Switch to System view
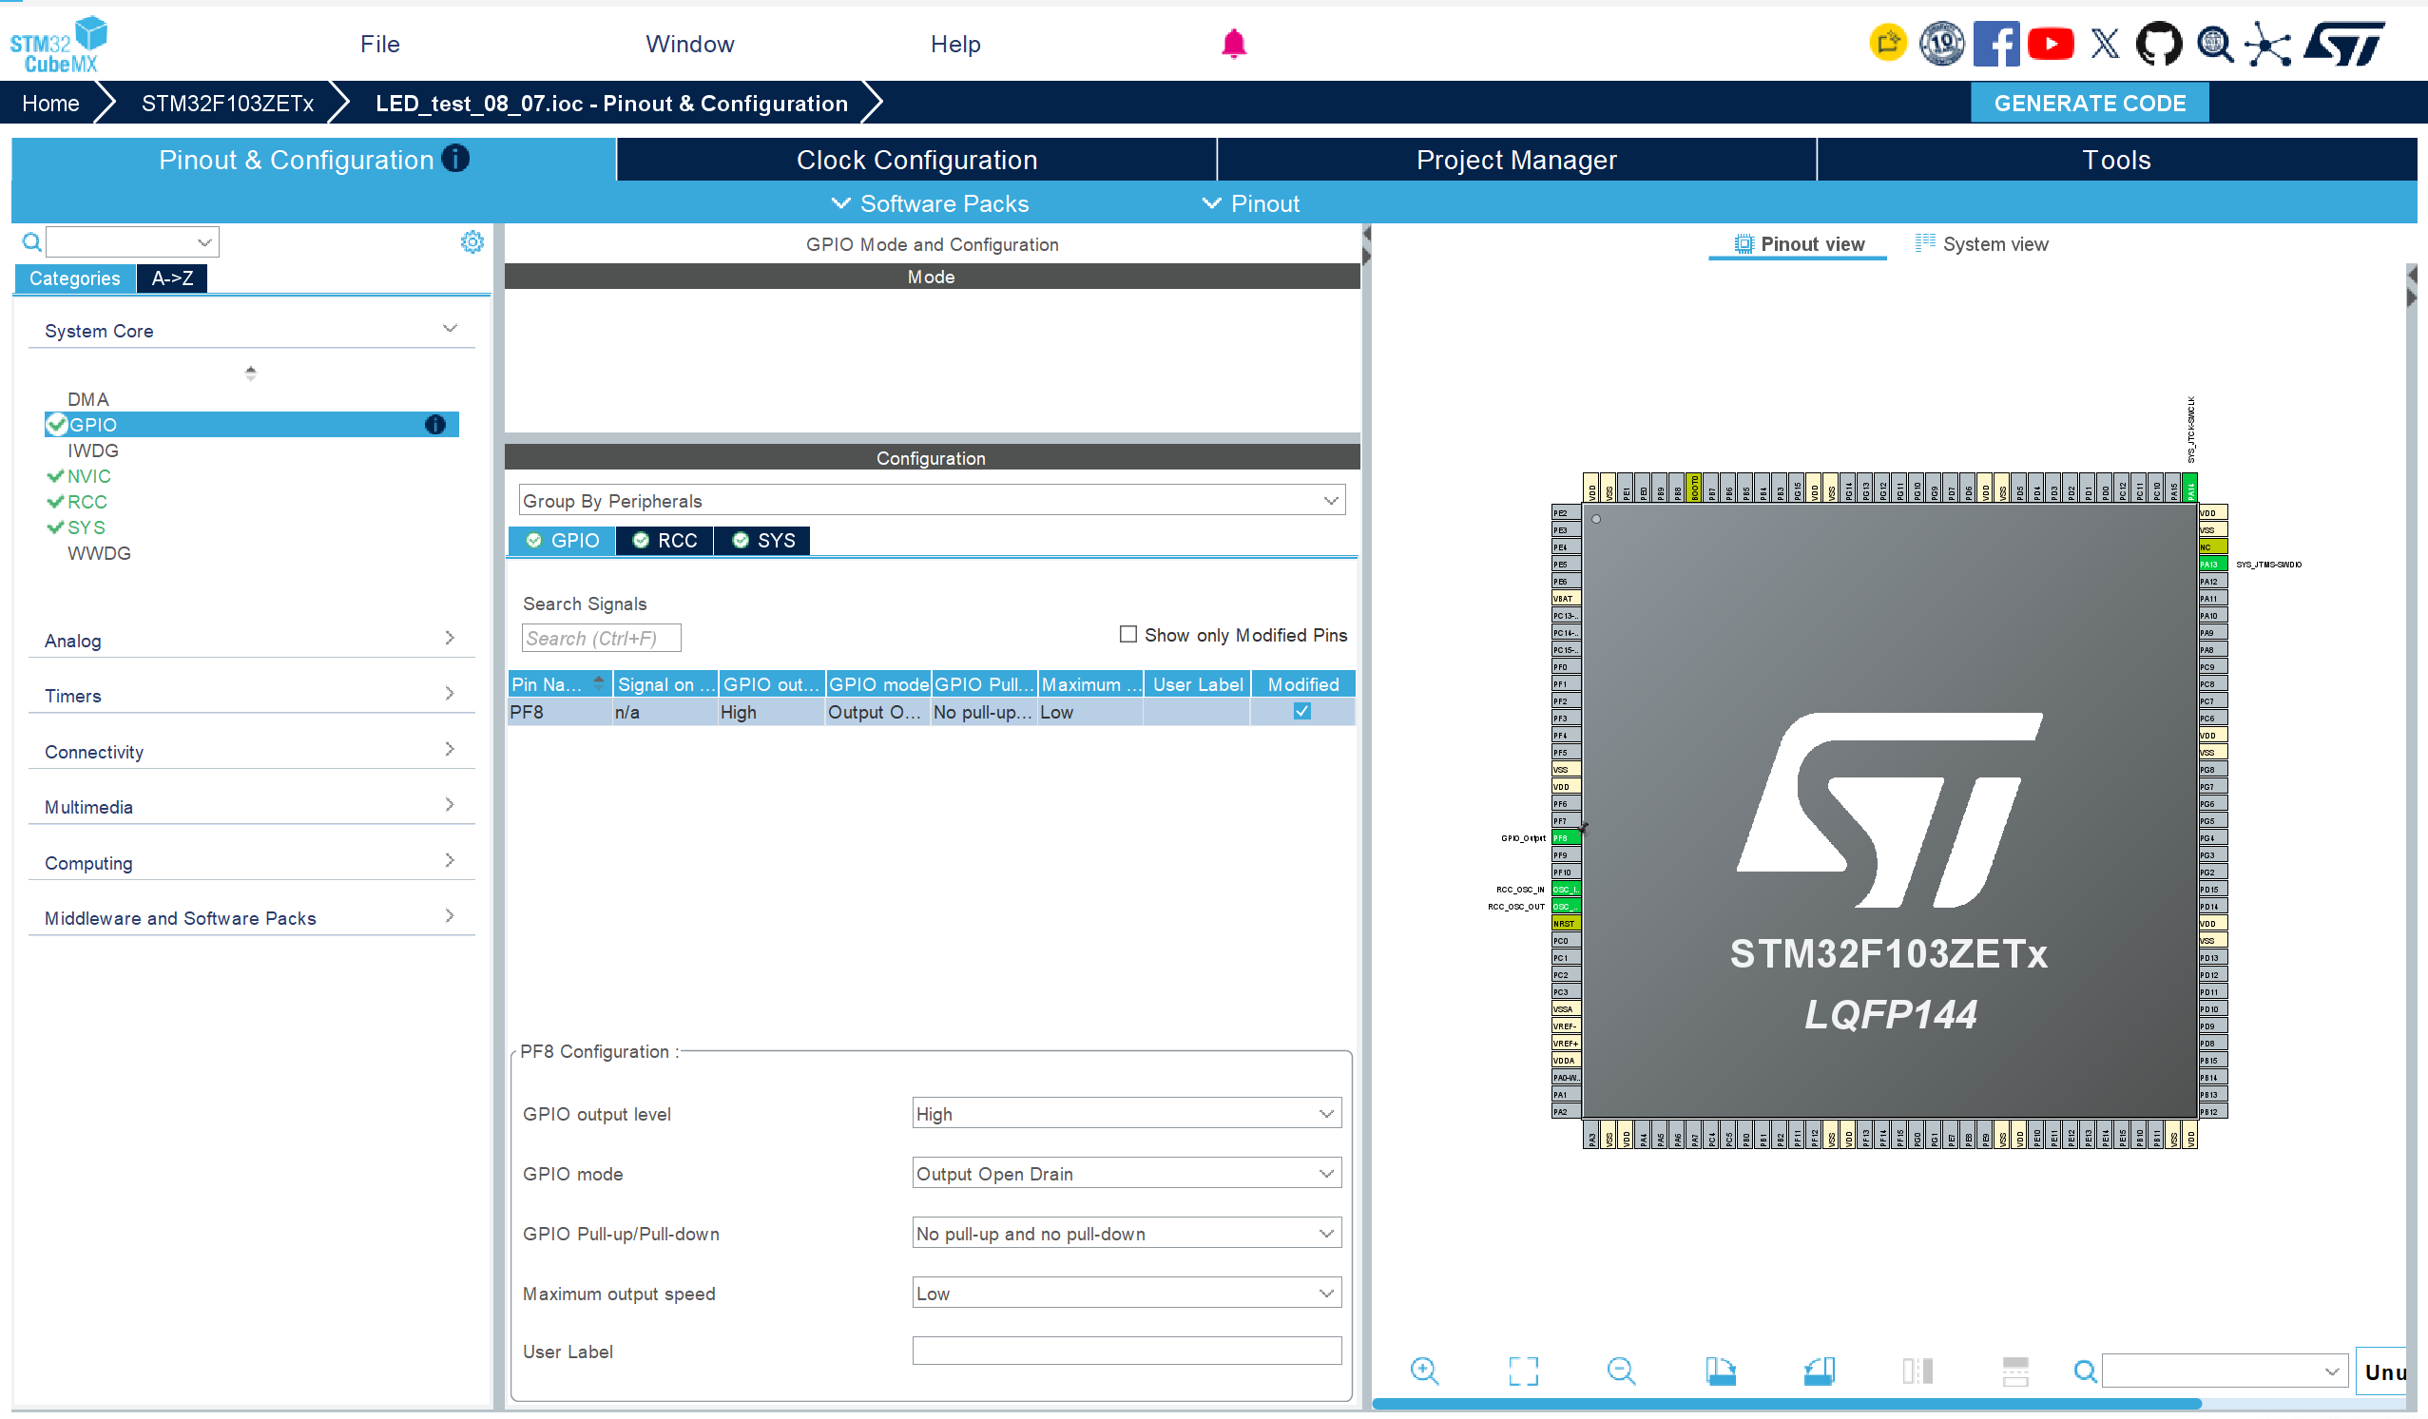This screenshot has width=2428, height=1419. pos(1982,244)
